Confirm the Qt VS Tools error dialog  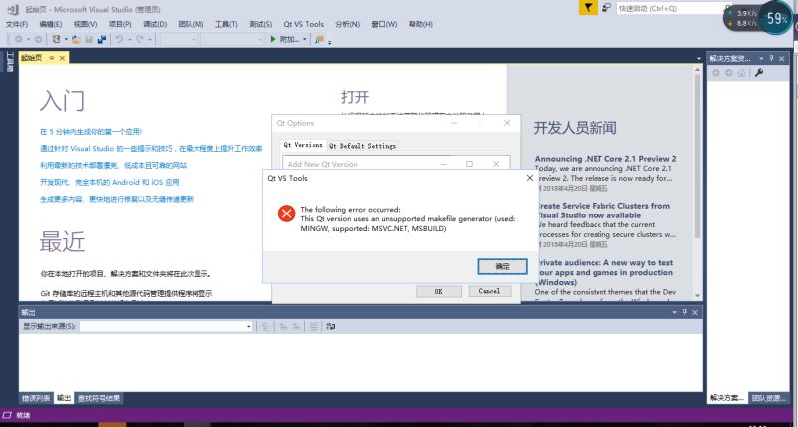(x=502, y=266)
